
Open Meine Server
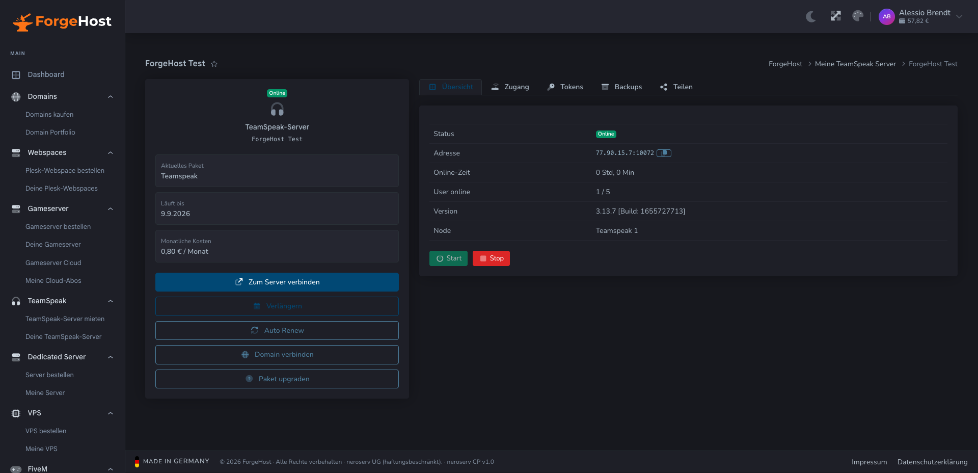[x=45, y=393]
